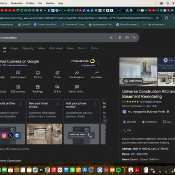175x175 pixels.
Task: Open search by image camera icon
Action: point(127,37)
